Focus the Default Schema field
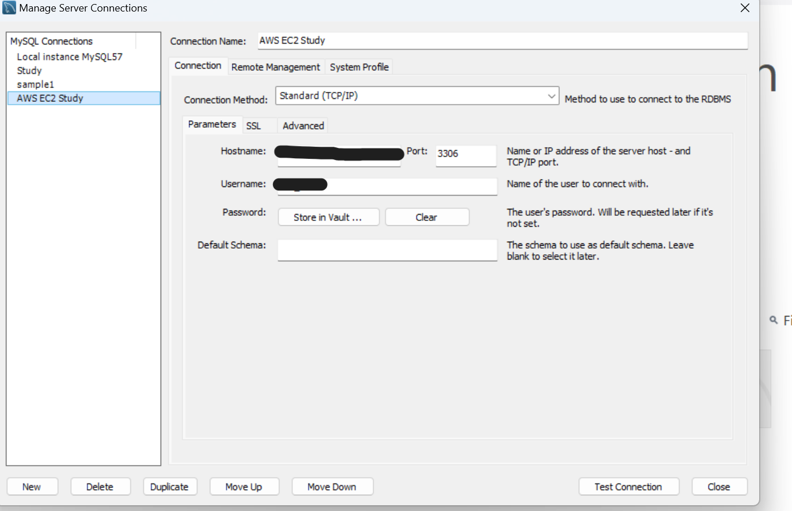Screen dimensions: 792x511 click(387, 250)
